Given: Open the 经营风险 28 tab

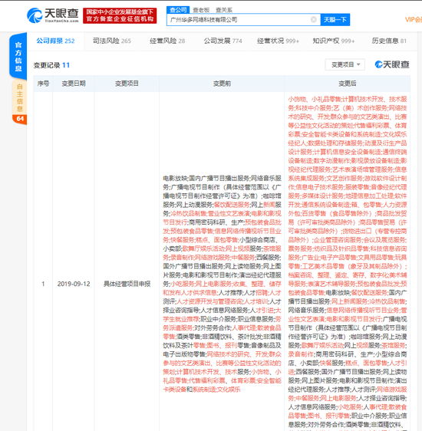Looking at the screenshot, I should 167,41.
